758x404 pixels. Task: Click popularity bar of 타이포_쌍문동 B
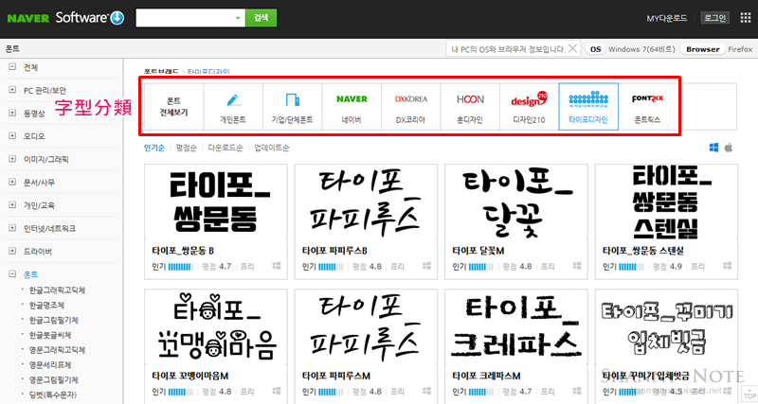[180, 267]
